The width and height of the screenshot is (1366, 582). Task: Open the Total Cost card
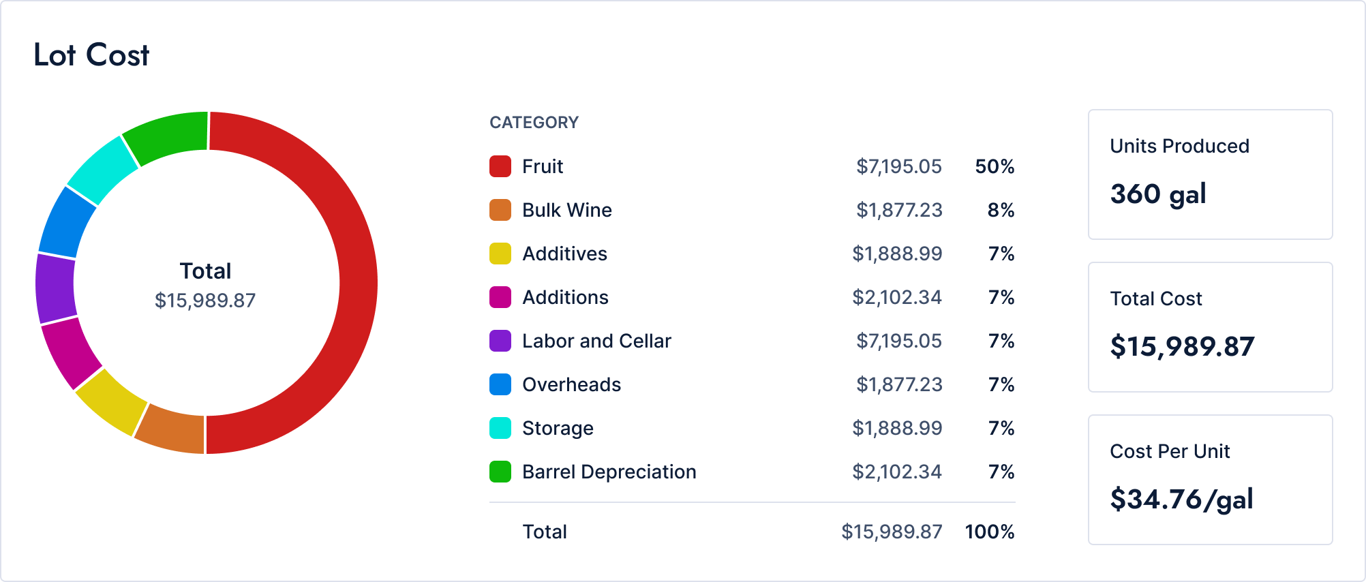(1210, 327)
